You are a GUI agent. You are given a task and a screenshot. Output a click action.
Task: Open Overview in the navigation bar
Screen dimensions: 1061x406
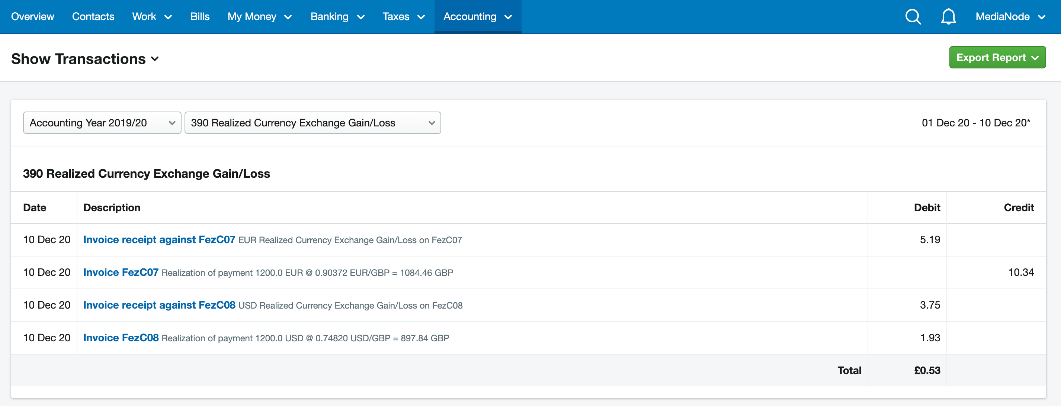pos(32,17)
